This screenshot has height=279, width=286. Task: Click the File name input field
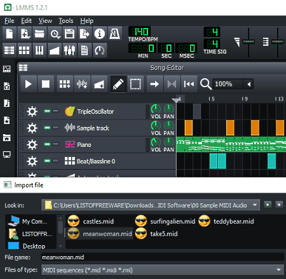tap(163, 257)
